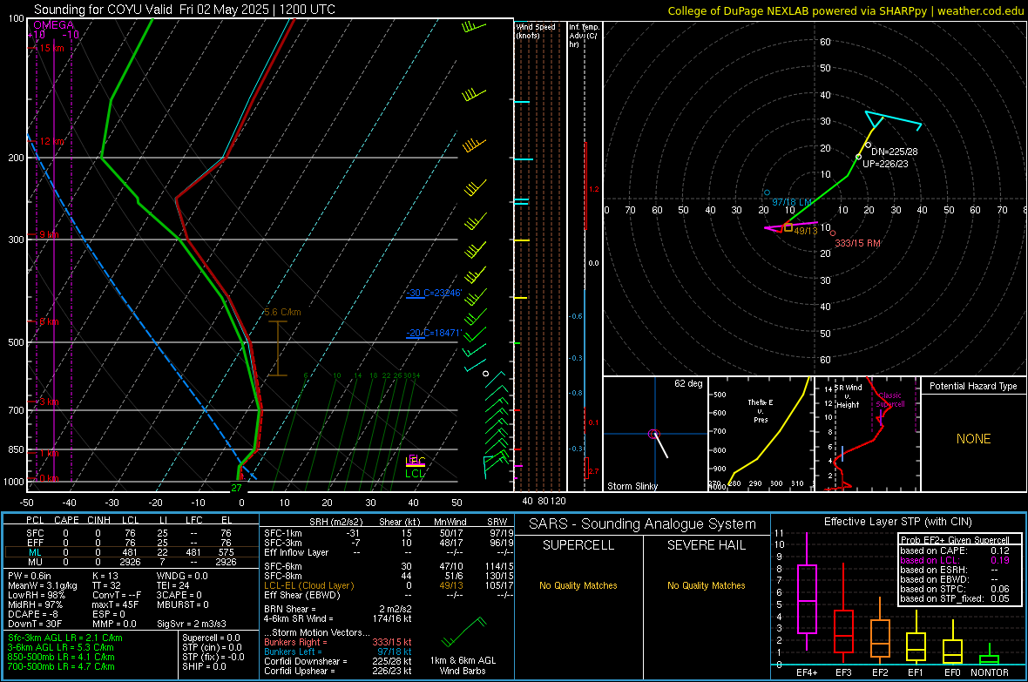
Task: Click the Potential Hazard Type header
Action: [x=973, y=386]
